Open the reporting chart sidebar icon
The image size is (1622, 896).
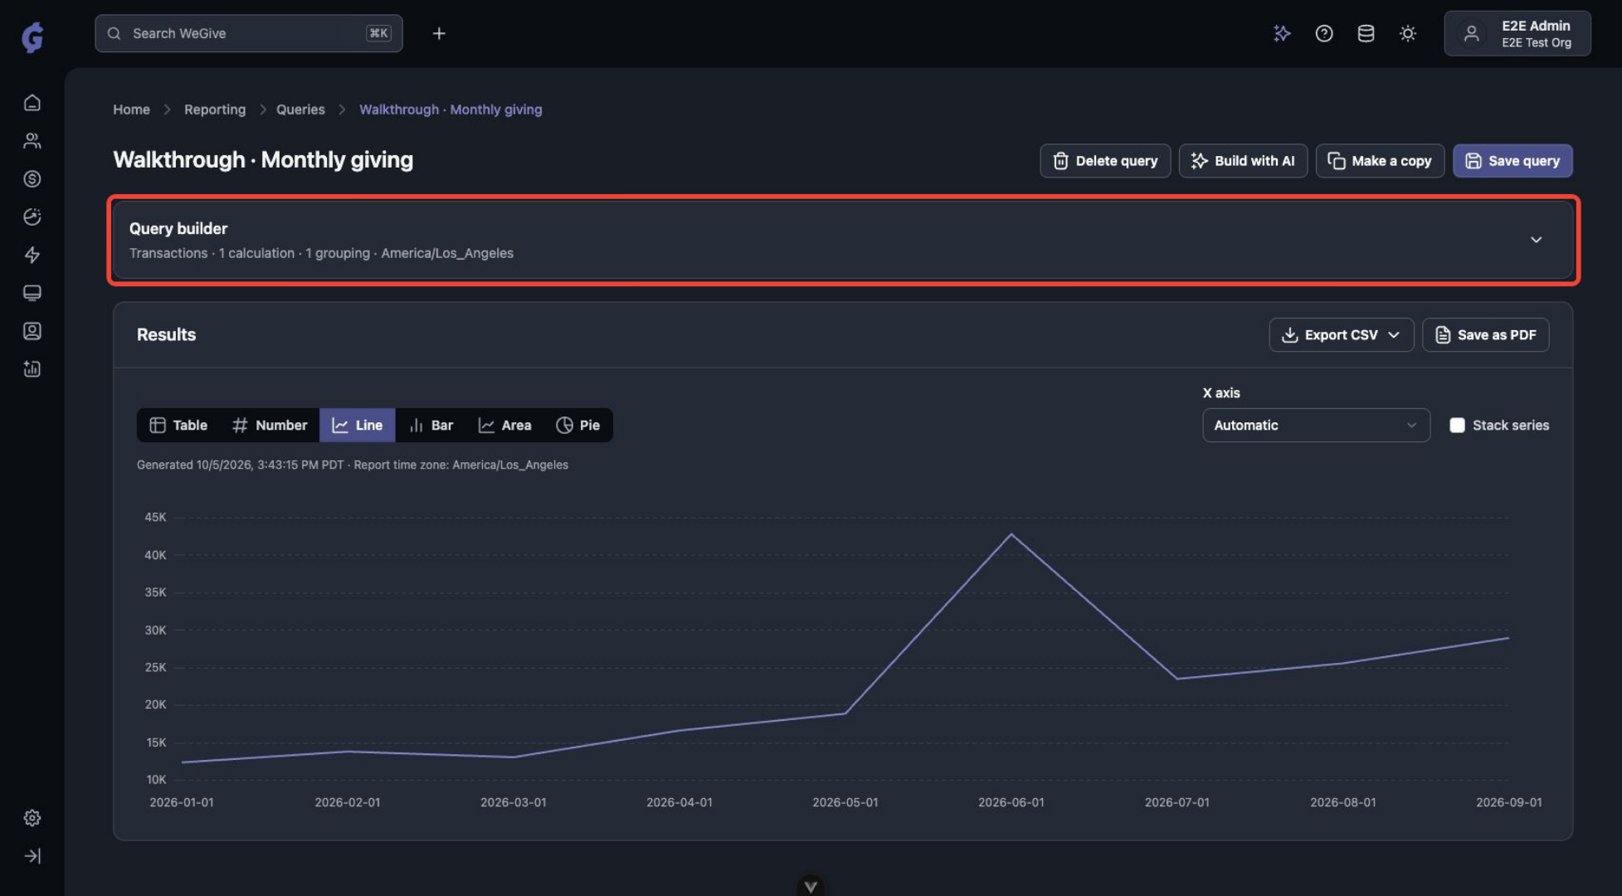click(x=32, y=369)
